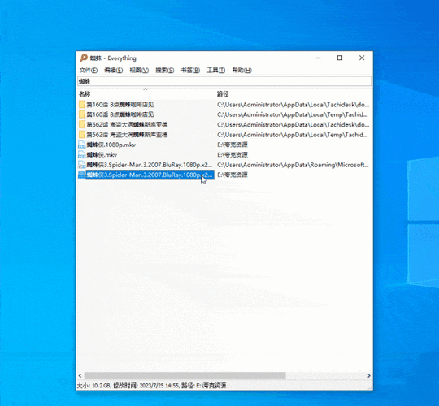Click path cell Local\Temp\Tachid of second 第160话 row
This screenshot has width=439, height=406.
[x=293, y=114]
